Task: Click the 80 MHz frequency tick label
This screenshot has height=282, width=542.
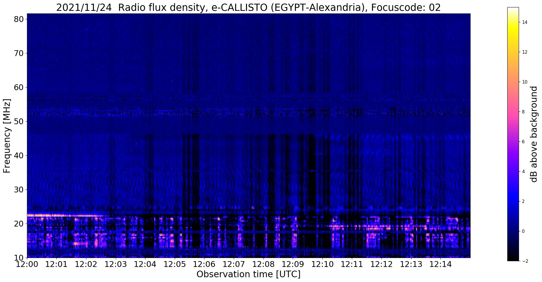Action: coord(19,19)
